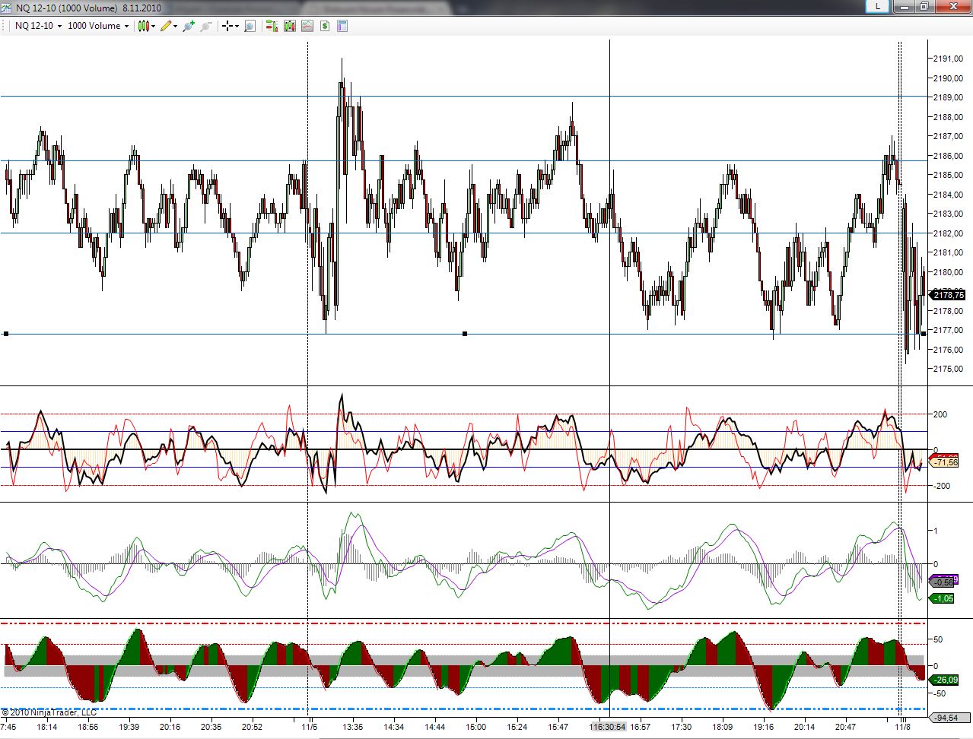
Task: Click the 20:47 time axis label
Action: 846,727
